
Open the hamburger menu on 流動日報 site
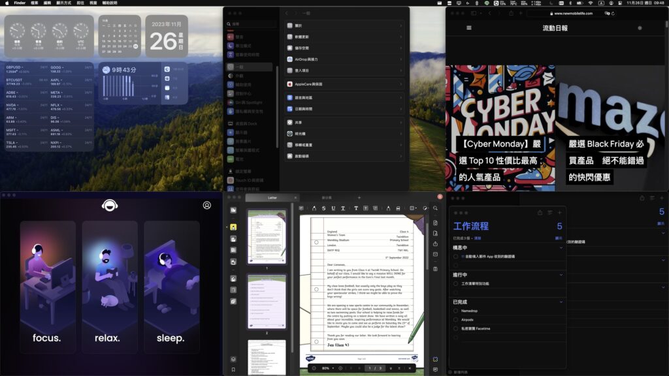pyautogui.click(x=468, y=28)
